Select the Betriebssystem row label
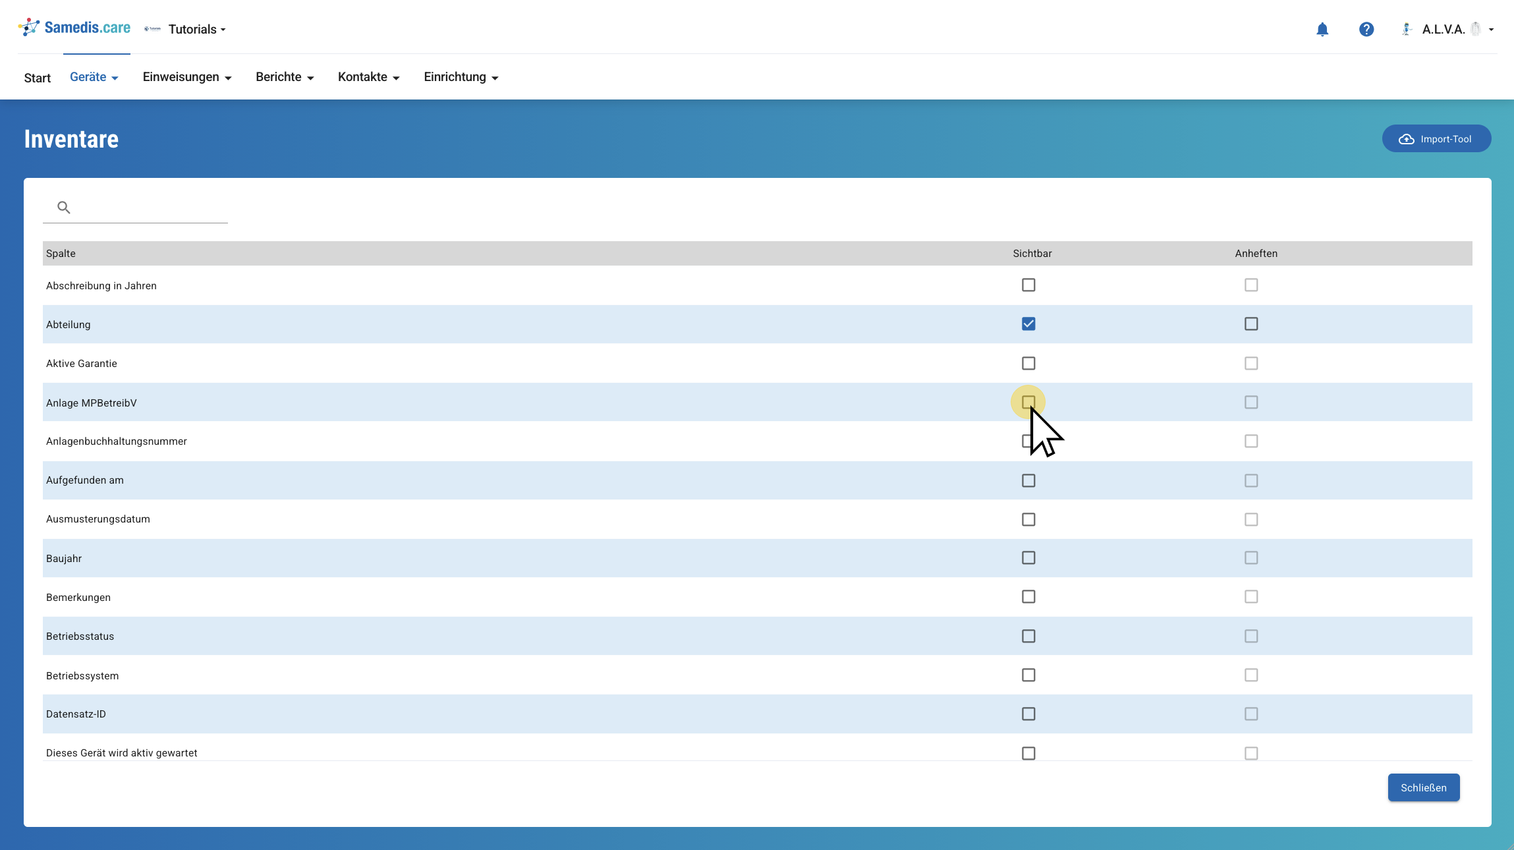This screenshot has height=850, width=1514. (82, 676)
